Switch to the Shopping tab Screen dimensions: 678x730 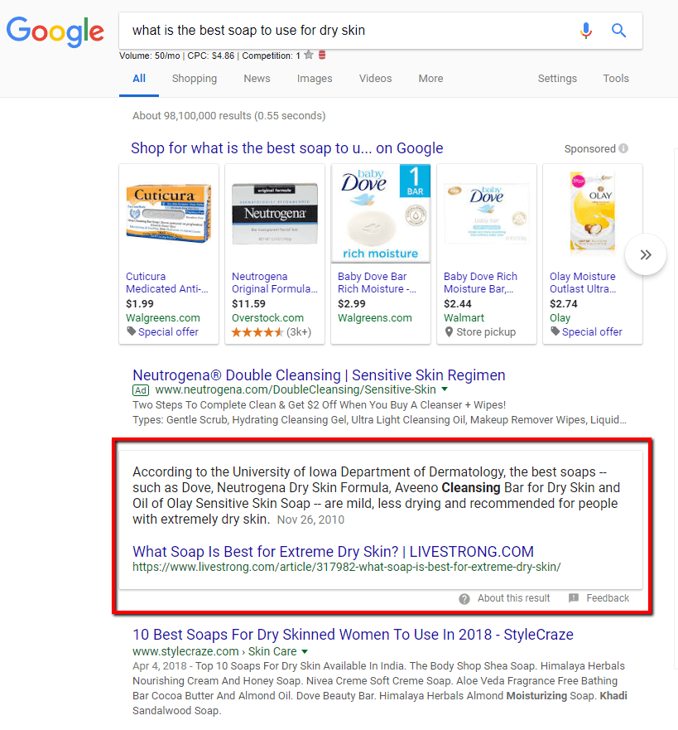pyautogui.click(x=195, y=78)
